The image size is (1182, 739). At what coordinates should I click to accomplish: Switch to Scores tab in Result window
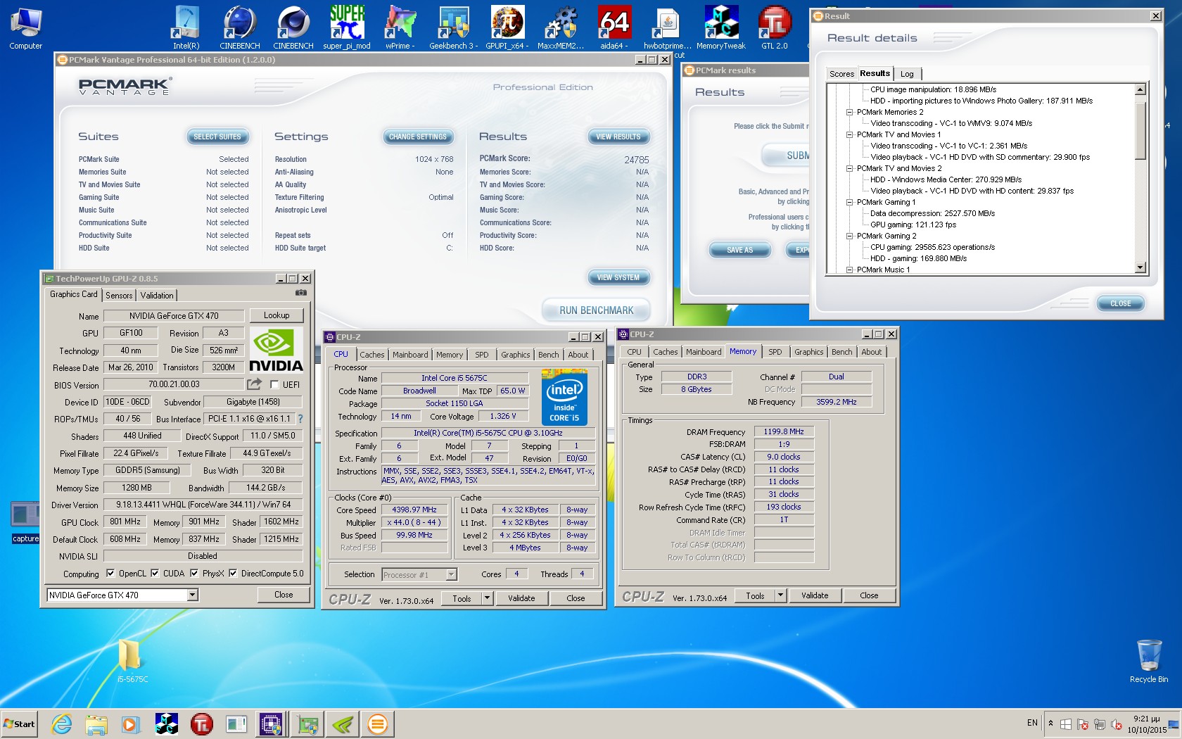pos(841,74)
